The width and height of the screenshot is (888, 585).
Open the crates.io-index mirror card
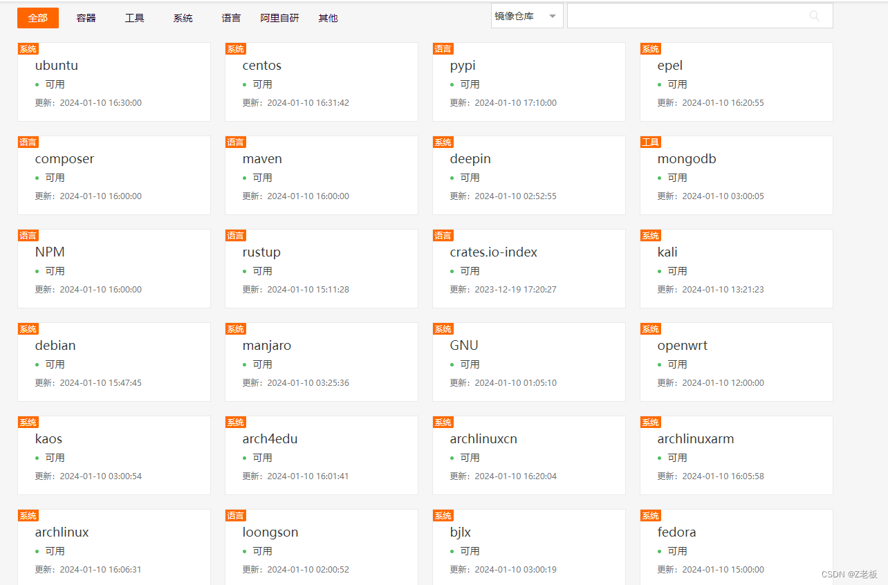[529, 268]
